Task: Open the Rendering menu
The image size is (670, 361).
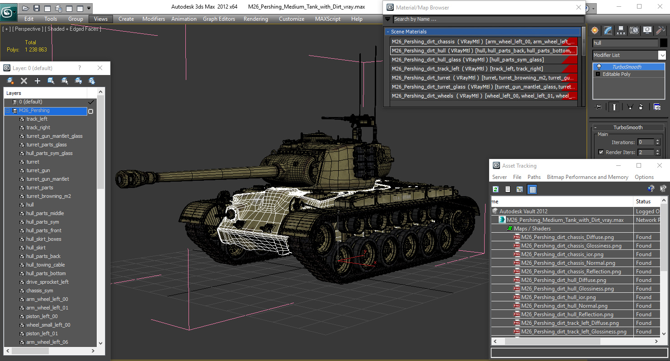Action: 256,19
